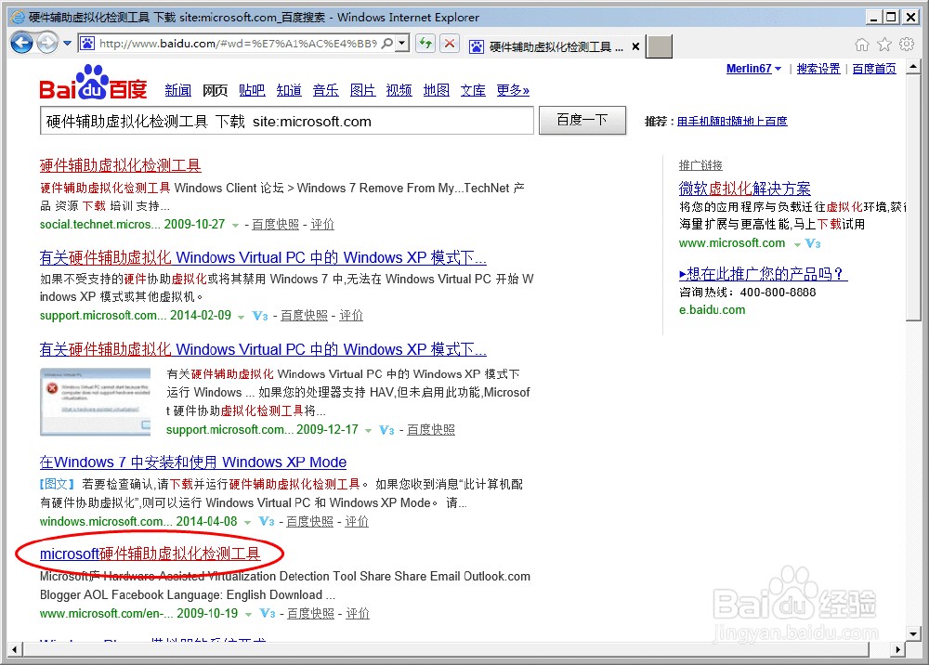Open a new blank tab
The image size is (929, 665).
point(659,46)
